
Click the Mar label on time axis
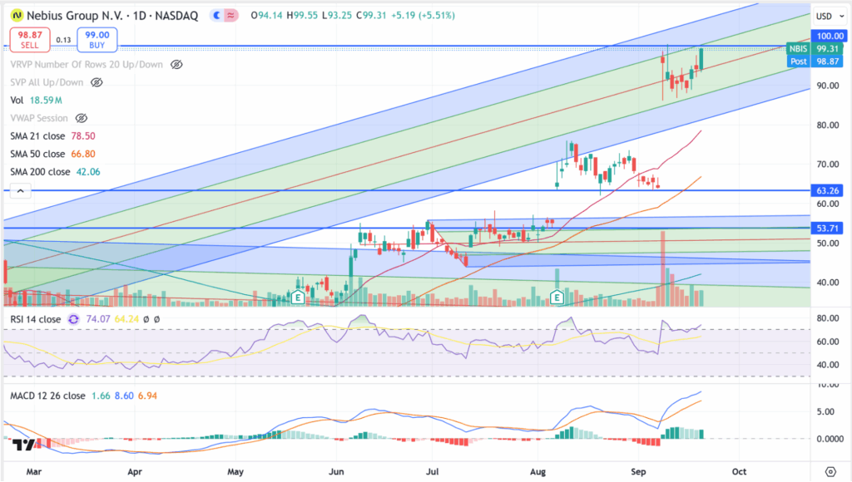(33, 472)
